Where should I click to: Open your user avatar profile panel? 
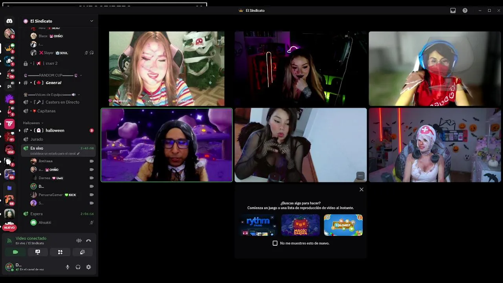9,267
